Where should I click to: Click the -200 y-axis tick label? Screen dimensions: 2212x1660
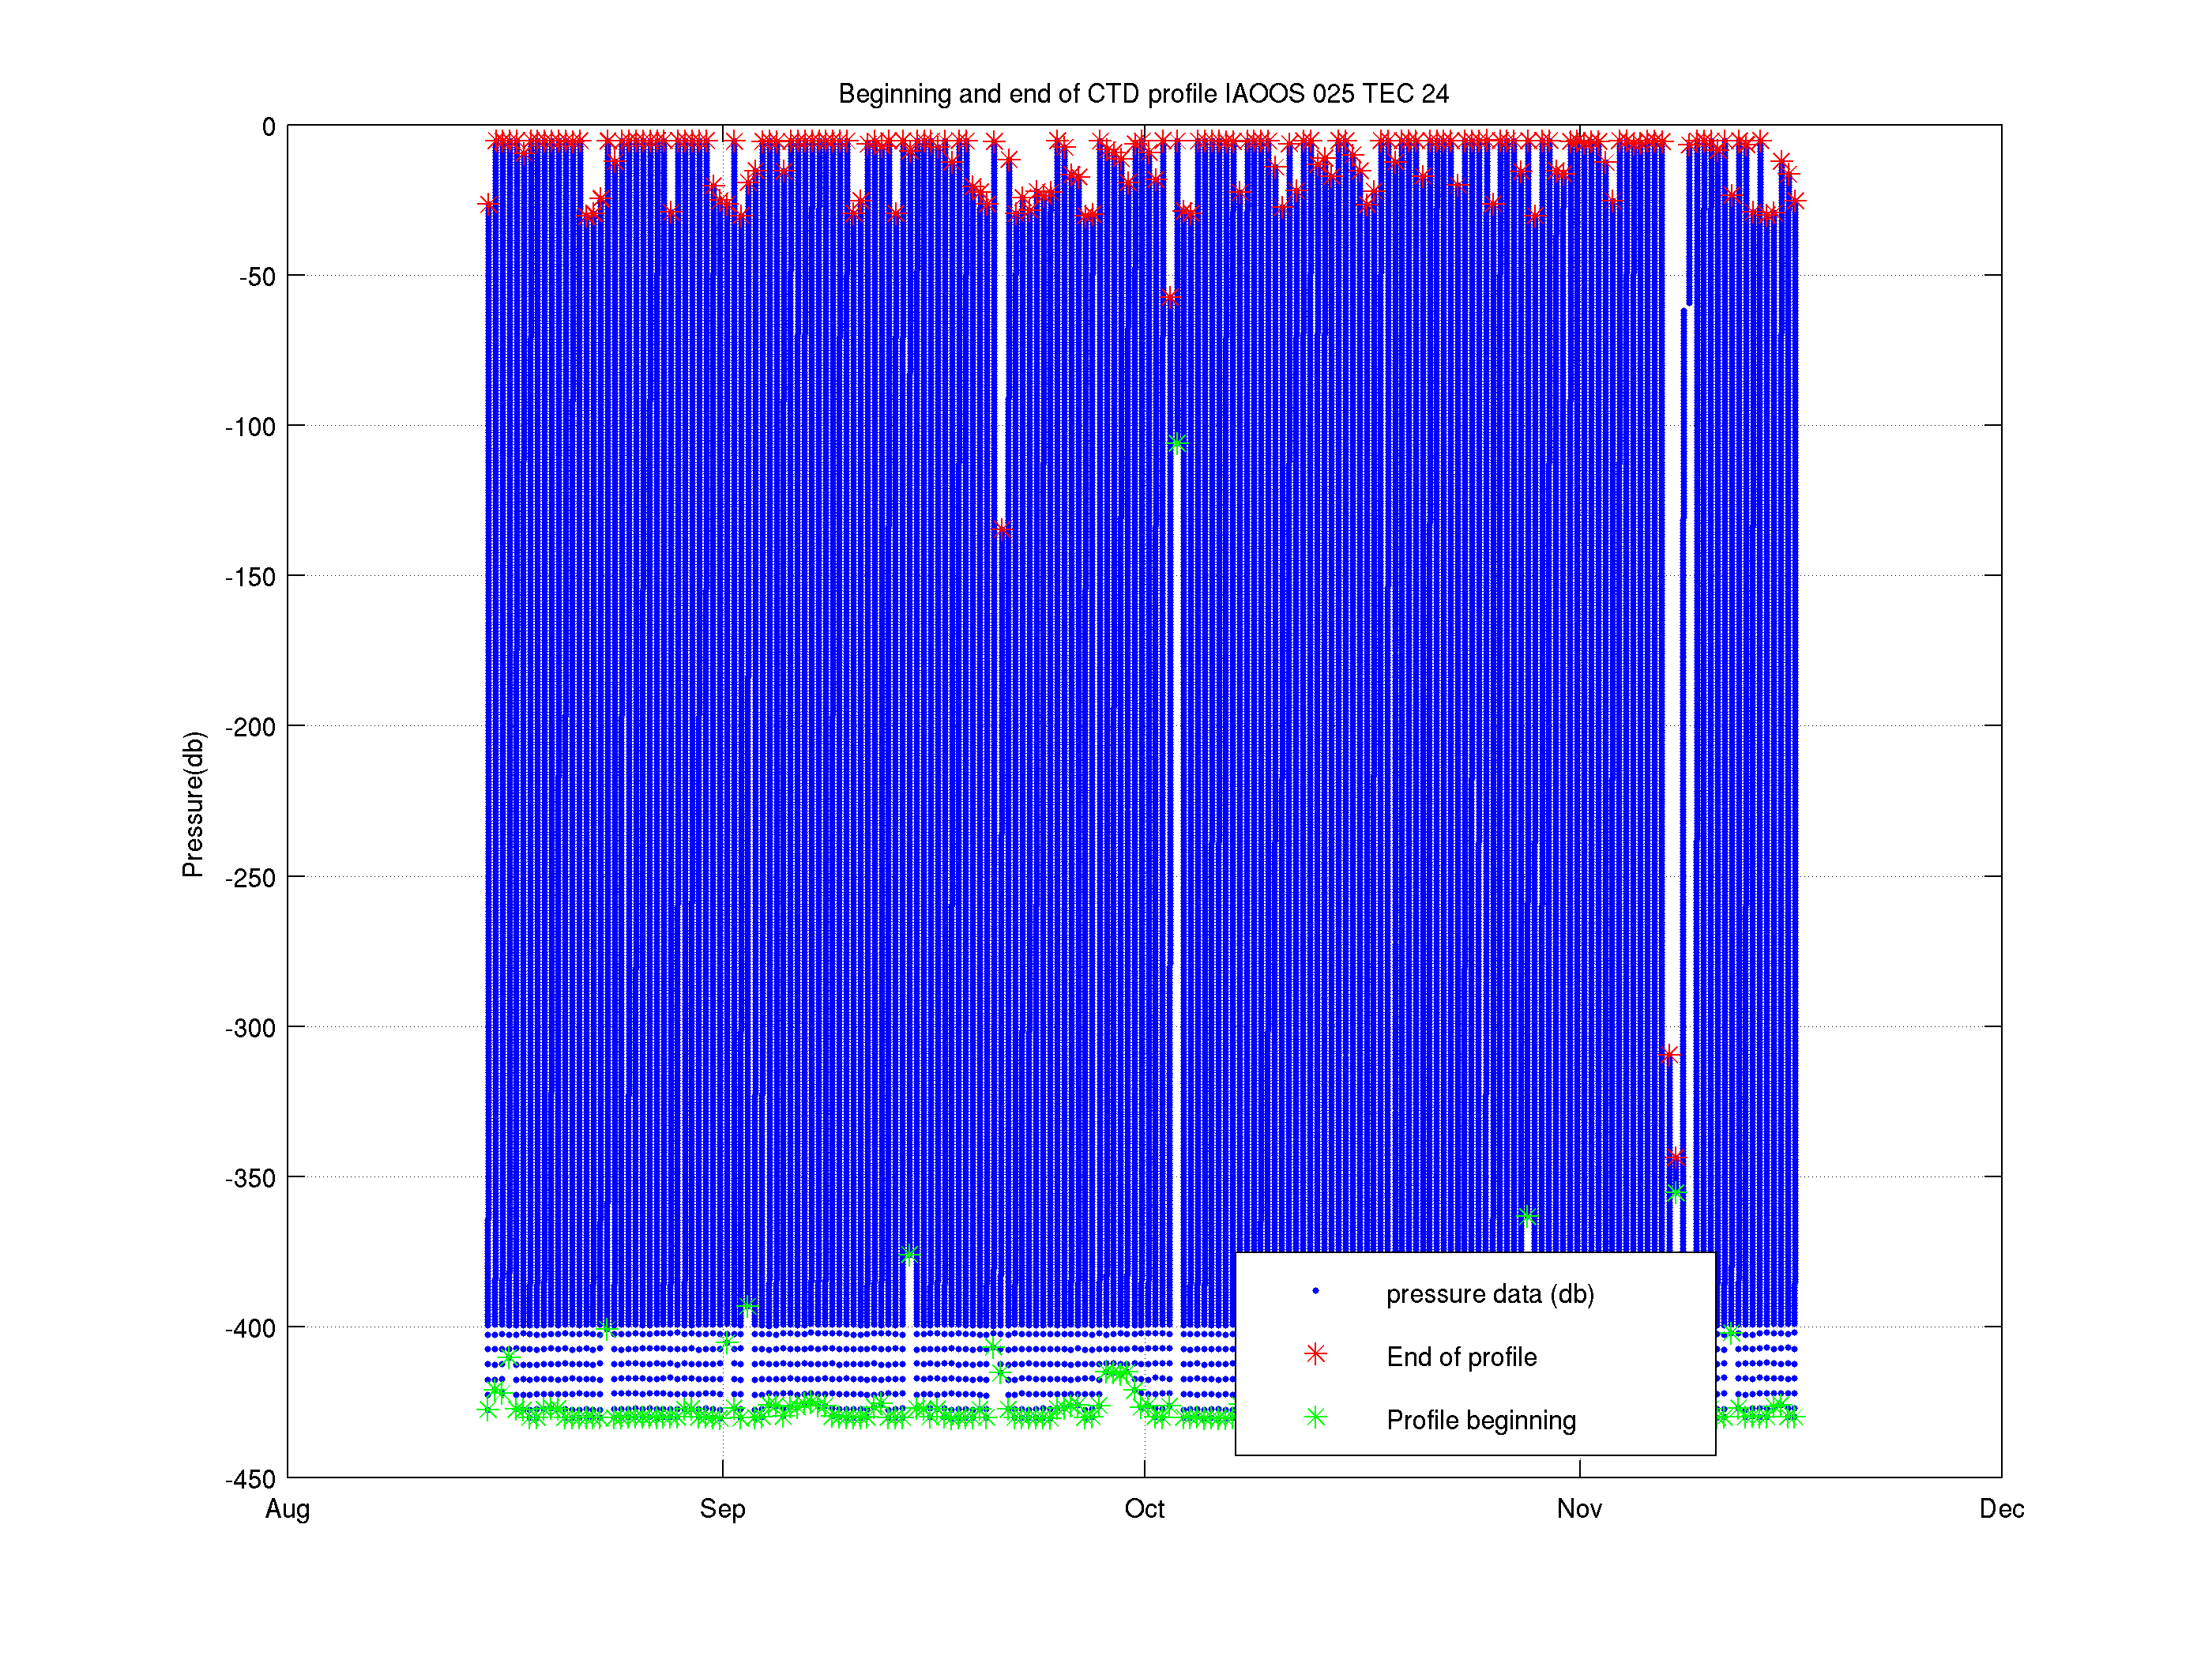(250, 727)
